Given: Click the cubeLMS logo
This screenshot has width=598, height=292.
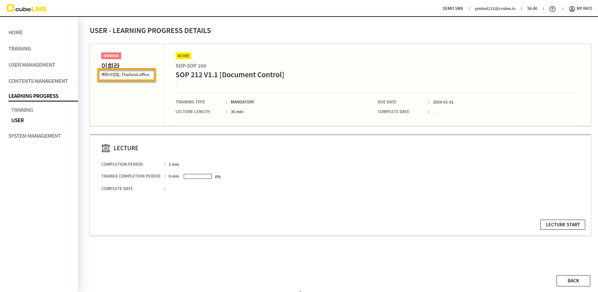Looking at the screenshot, I should tap(26, 8).
